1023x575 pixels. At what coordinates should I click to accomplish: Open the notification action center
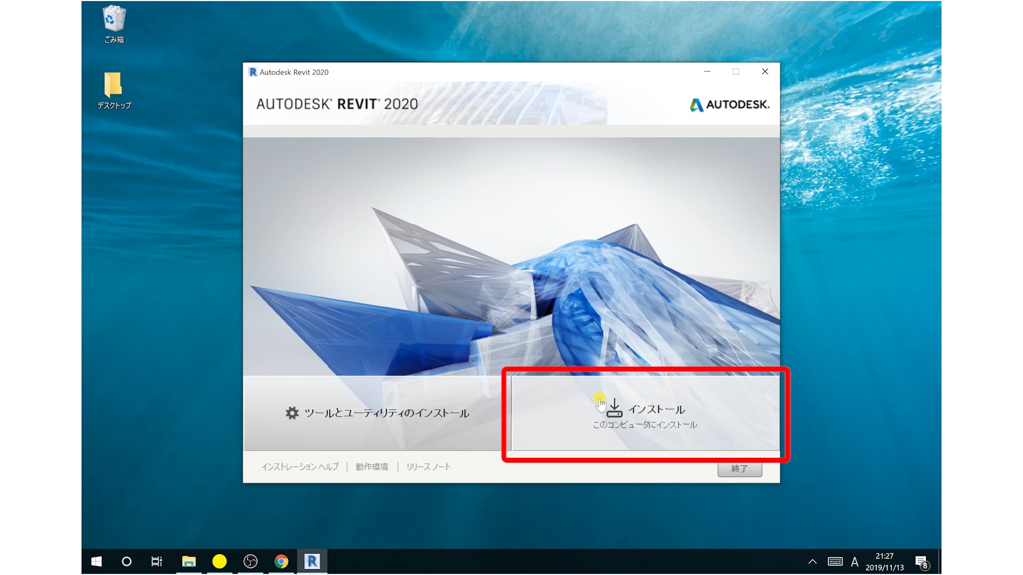pyautogui.click(x=922, y=562)
